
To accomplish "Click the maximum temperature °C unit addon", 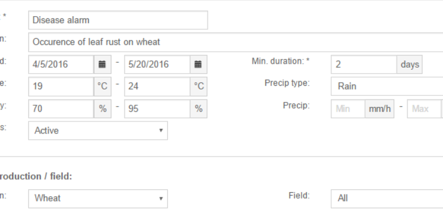I will [x=198, y=86].
